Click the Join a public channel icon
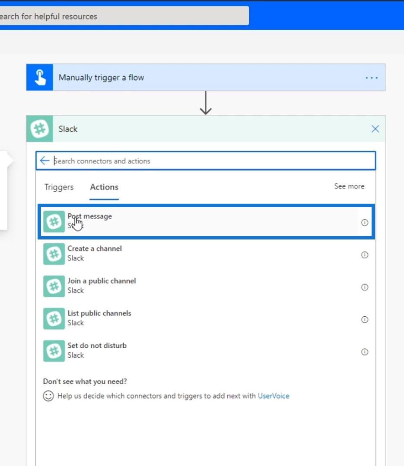 [54, 287]
